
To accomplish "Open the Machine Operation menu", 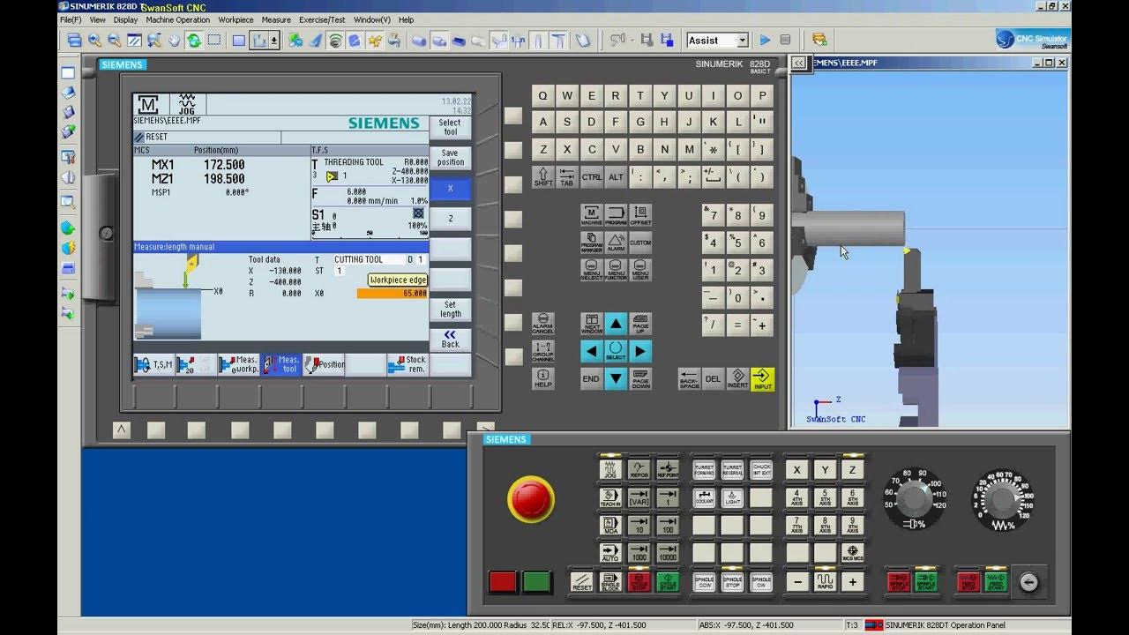I will 178,19.
